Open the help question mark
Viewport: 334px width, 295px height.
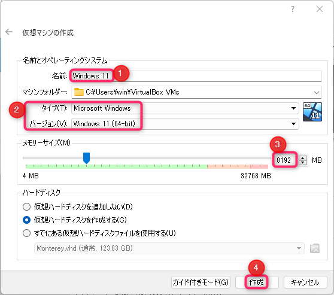293,9
